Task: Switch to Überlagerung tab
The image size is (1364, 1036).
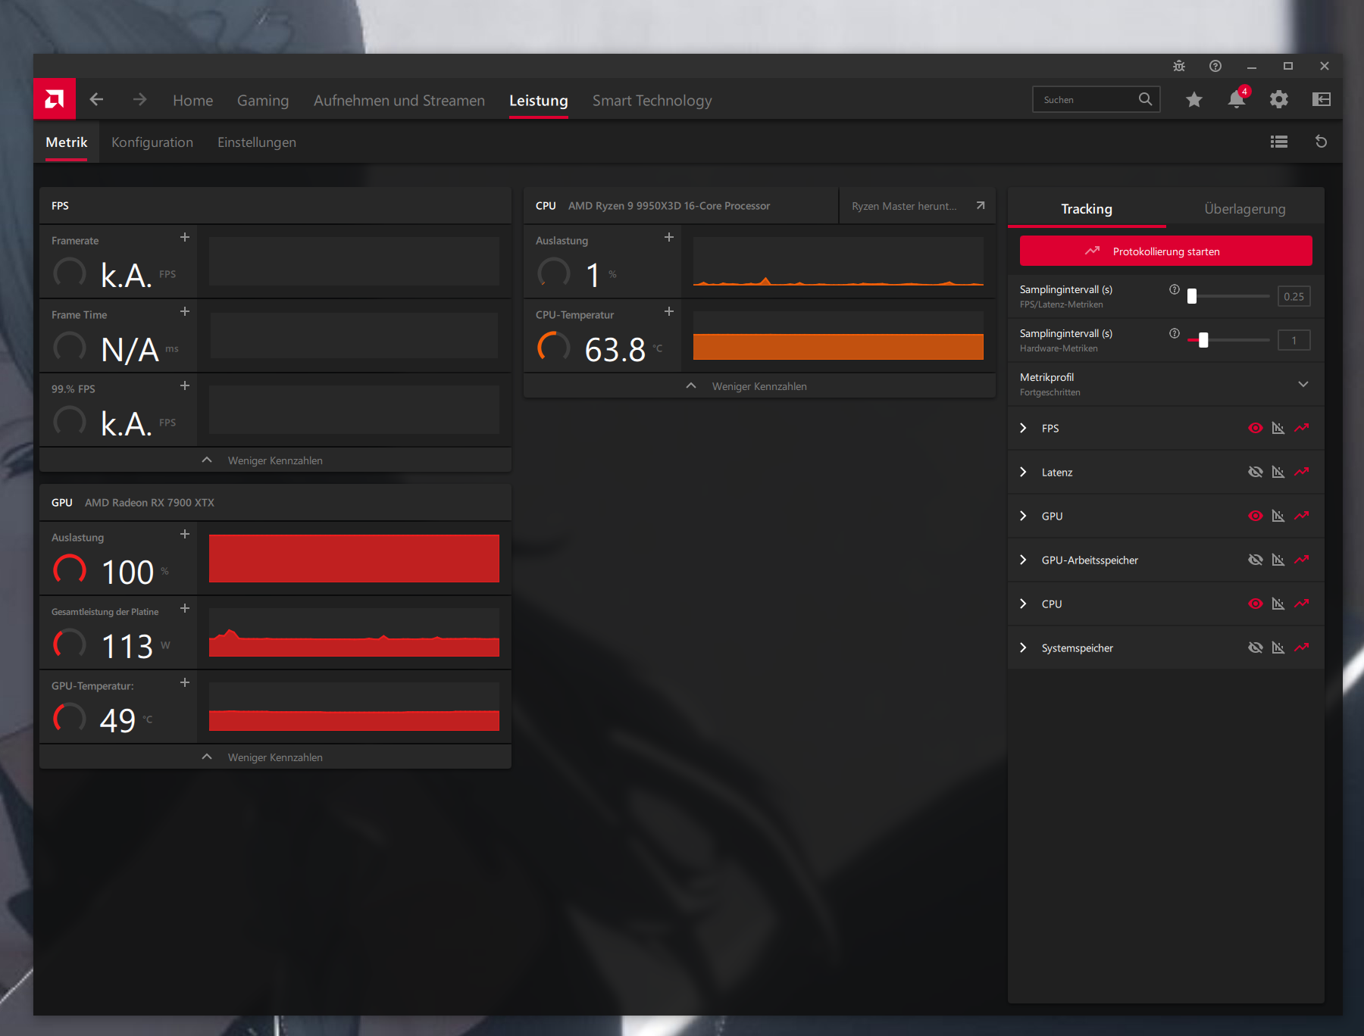Action: [1245, 208]
